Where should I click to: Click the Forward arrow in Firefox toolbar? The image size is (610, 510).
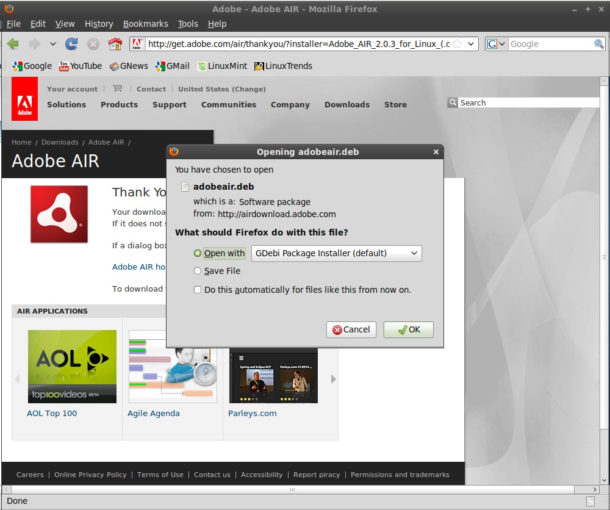pos(35,44)
